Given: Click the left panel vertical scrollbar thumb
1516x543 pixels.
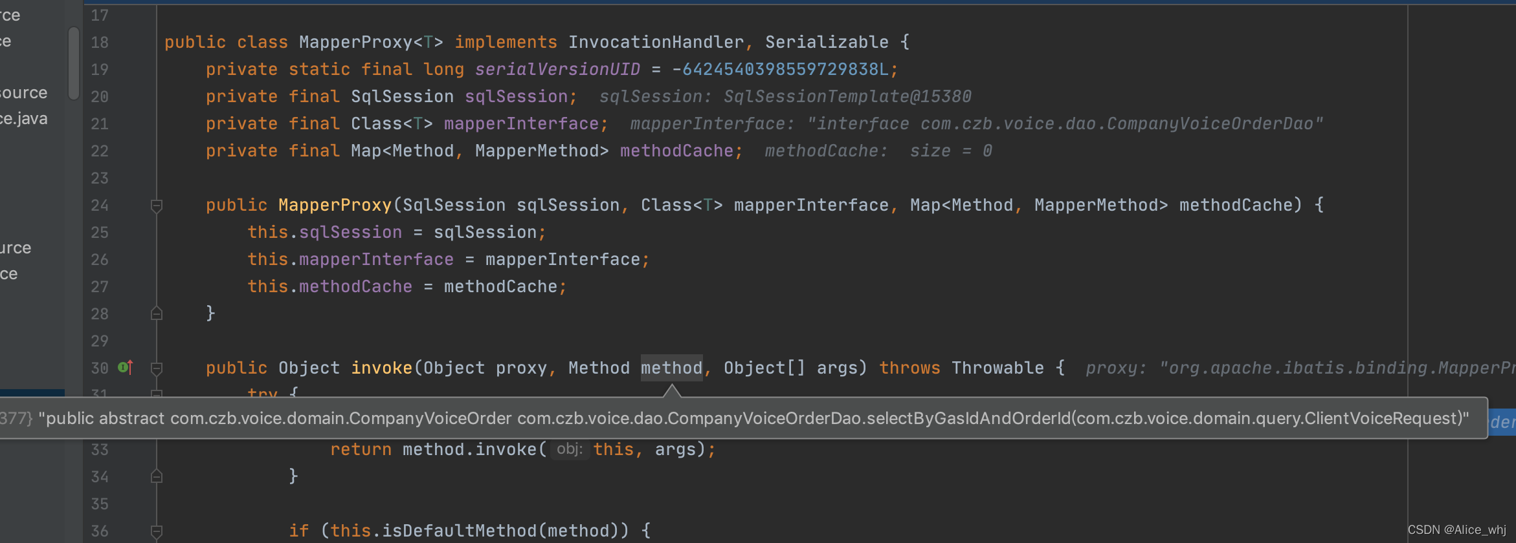Looking at the screenshot, I should pos(74,63).
